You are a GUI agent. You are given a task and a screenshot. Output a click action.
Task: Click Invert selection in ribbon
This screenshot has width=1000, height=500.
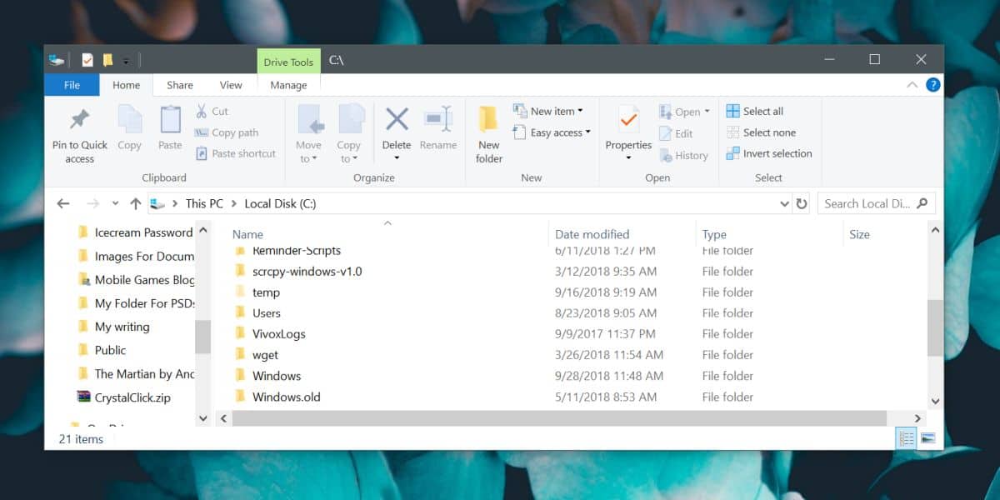pos(768,153)
